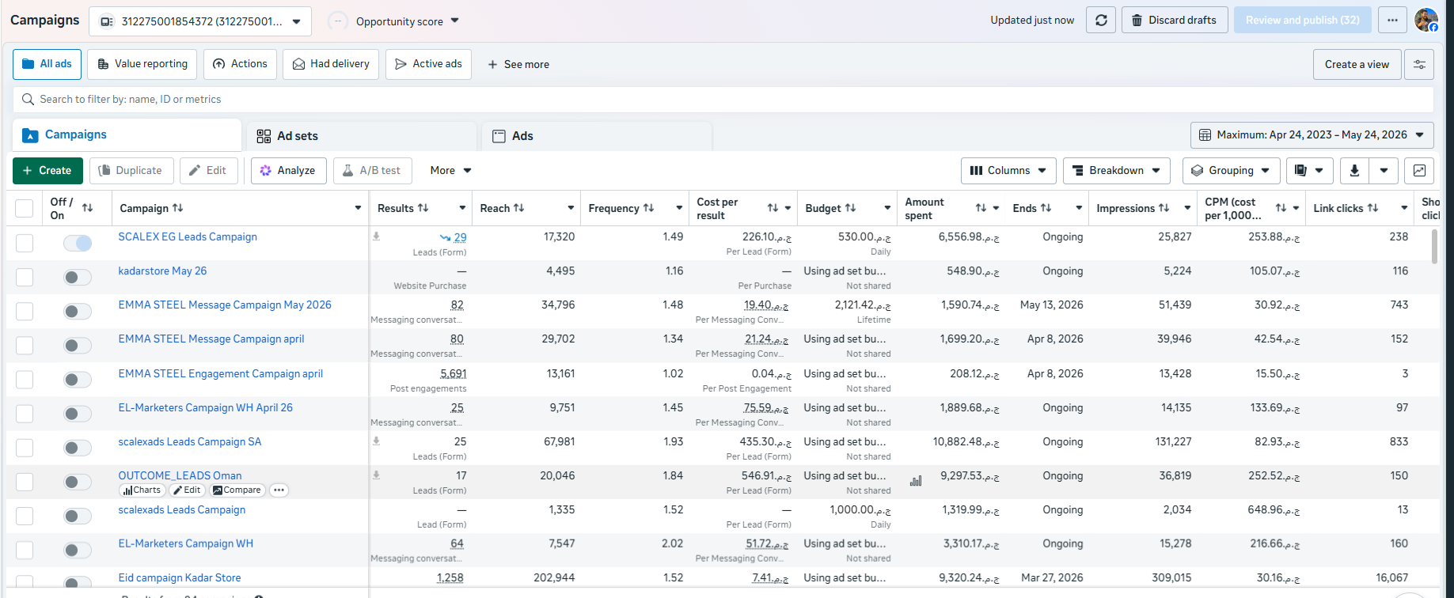1454x598 pixels.
Task: Sort by Impressions column arrows
Action: tap(1164, 208)
